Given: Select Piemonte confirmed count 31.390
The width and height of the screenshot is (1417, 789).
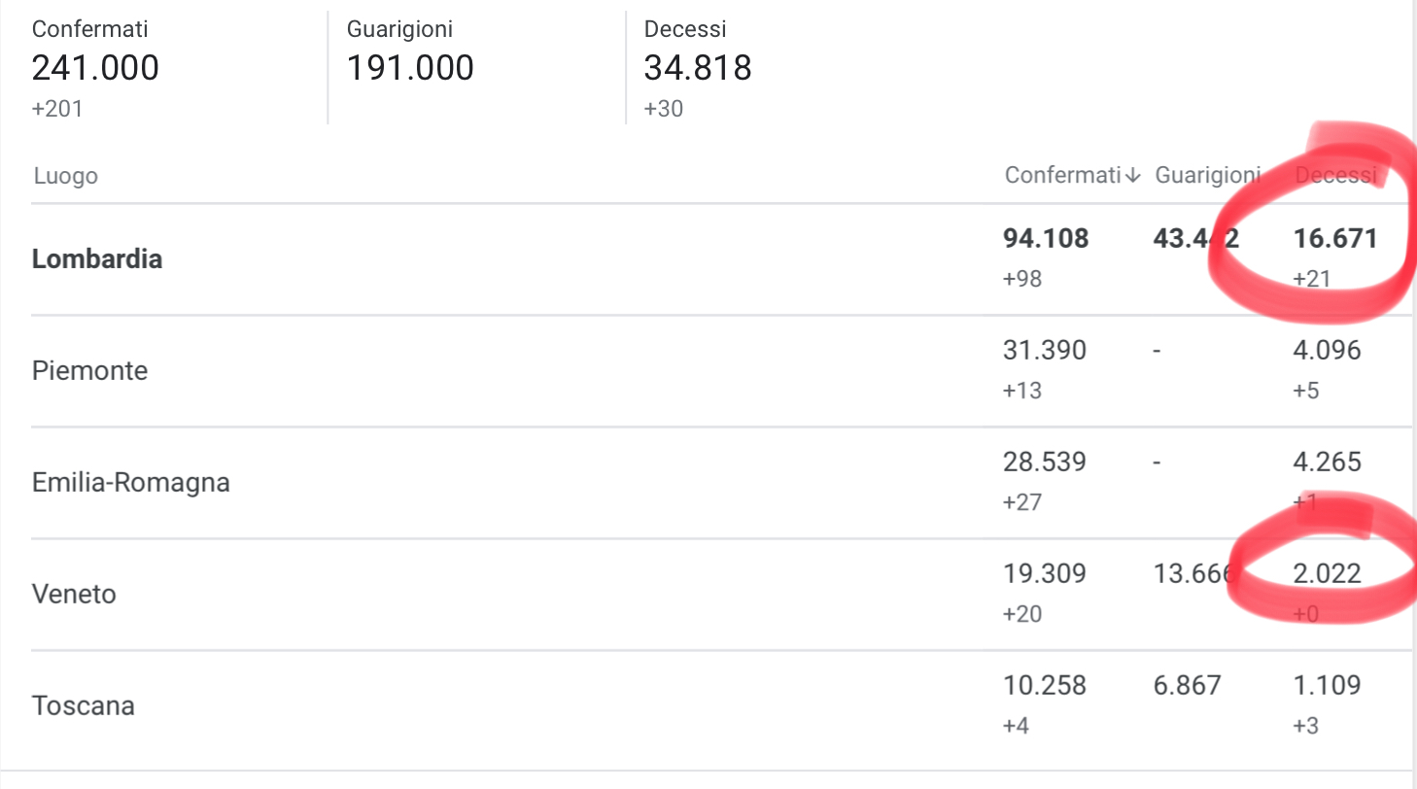Looking at the screenshot, I should 1045,350.
